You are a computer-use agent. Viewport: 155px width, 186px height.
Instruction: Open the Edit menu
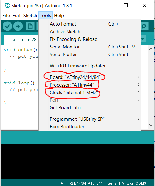(x=16, y=16)
